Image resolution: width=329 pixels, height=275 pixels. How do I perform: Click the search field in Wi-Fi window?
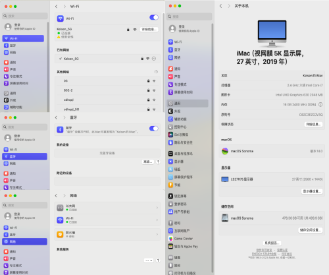tap(25, 16)
